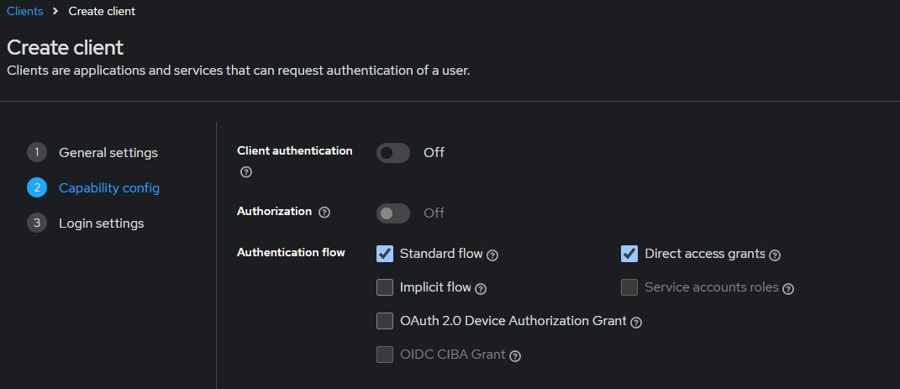The width and height of the screenshot is (900, 389).
Task: Click help icon beside Implicit flow
Action: [x=481, y=288]
